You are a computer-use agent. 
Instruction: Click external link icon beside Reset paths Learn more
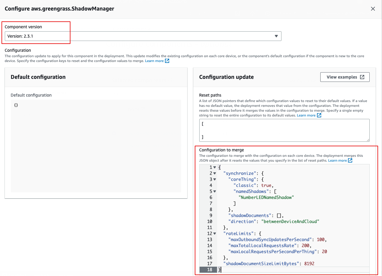[319, 115]
